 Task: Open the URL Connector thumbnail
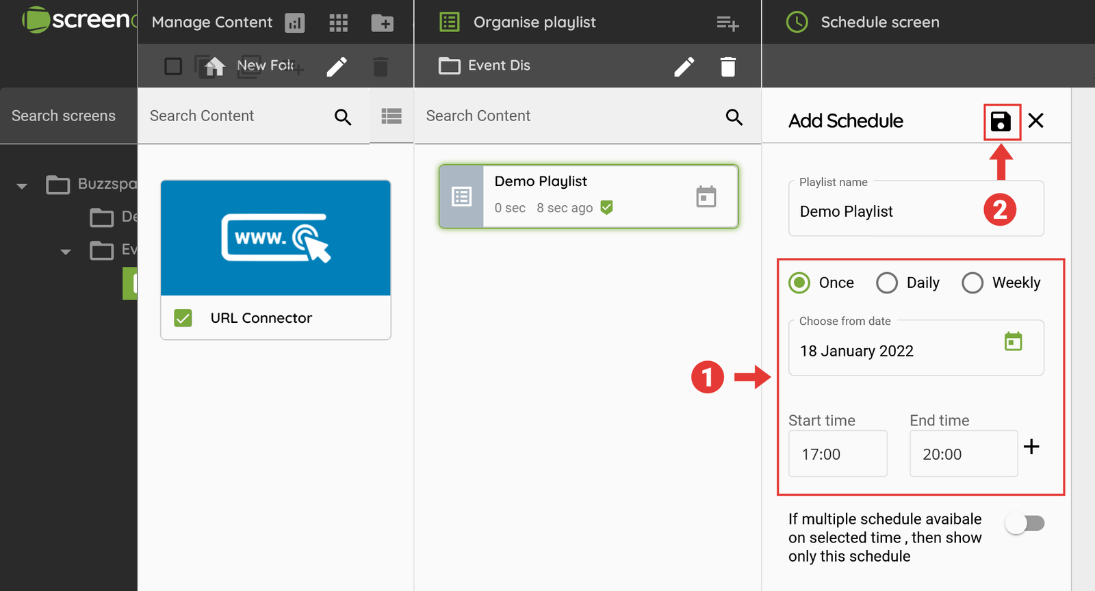point(276,238)
